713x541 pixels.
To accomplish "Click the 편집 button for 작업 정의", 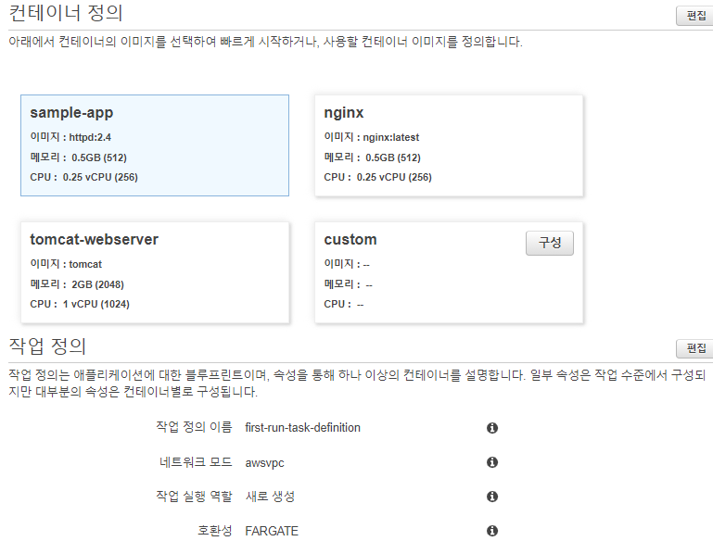I will pyautogui.click(x=695, y=348).
